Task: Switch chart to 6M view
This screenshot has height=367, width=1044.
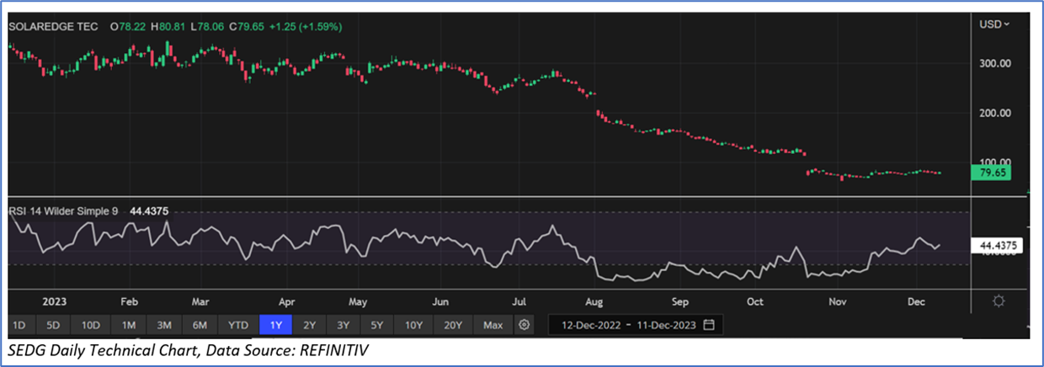Action: pos(200,324)
